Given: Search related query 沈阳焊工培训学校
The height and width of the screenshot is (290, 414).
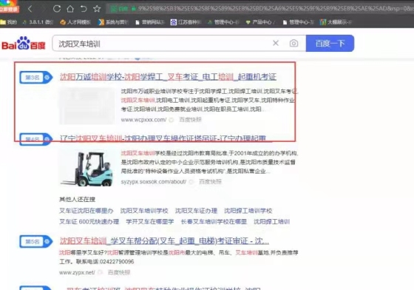Looking at the screenshot, I should 248,211.
